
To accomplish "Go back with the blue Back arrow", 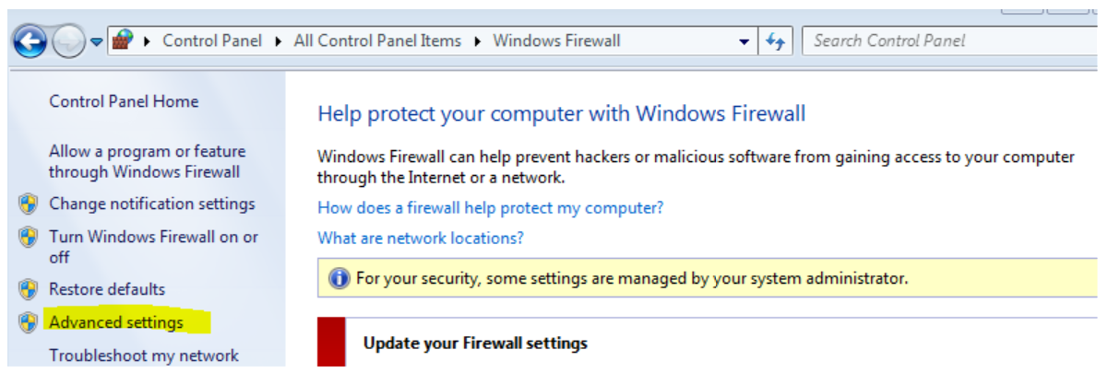I will [x=30, y=41].
